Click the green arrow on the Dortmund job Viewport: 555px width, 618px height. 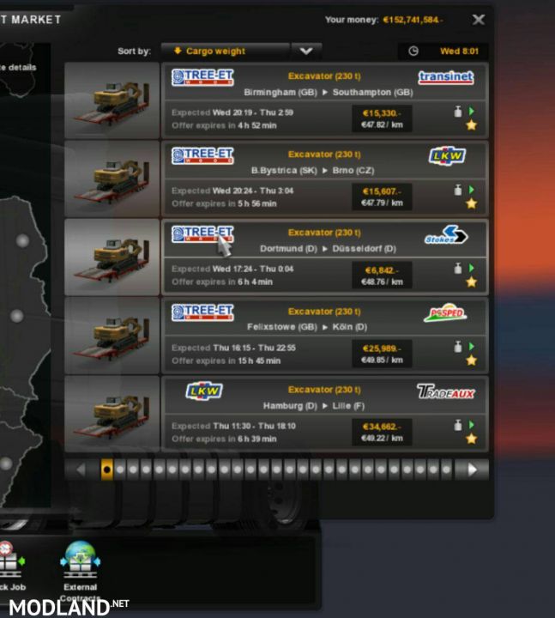point(472,269)
